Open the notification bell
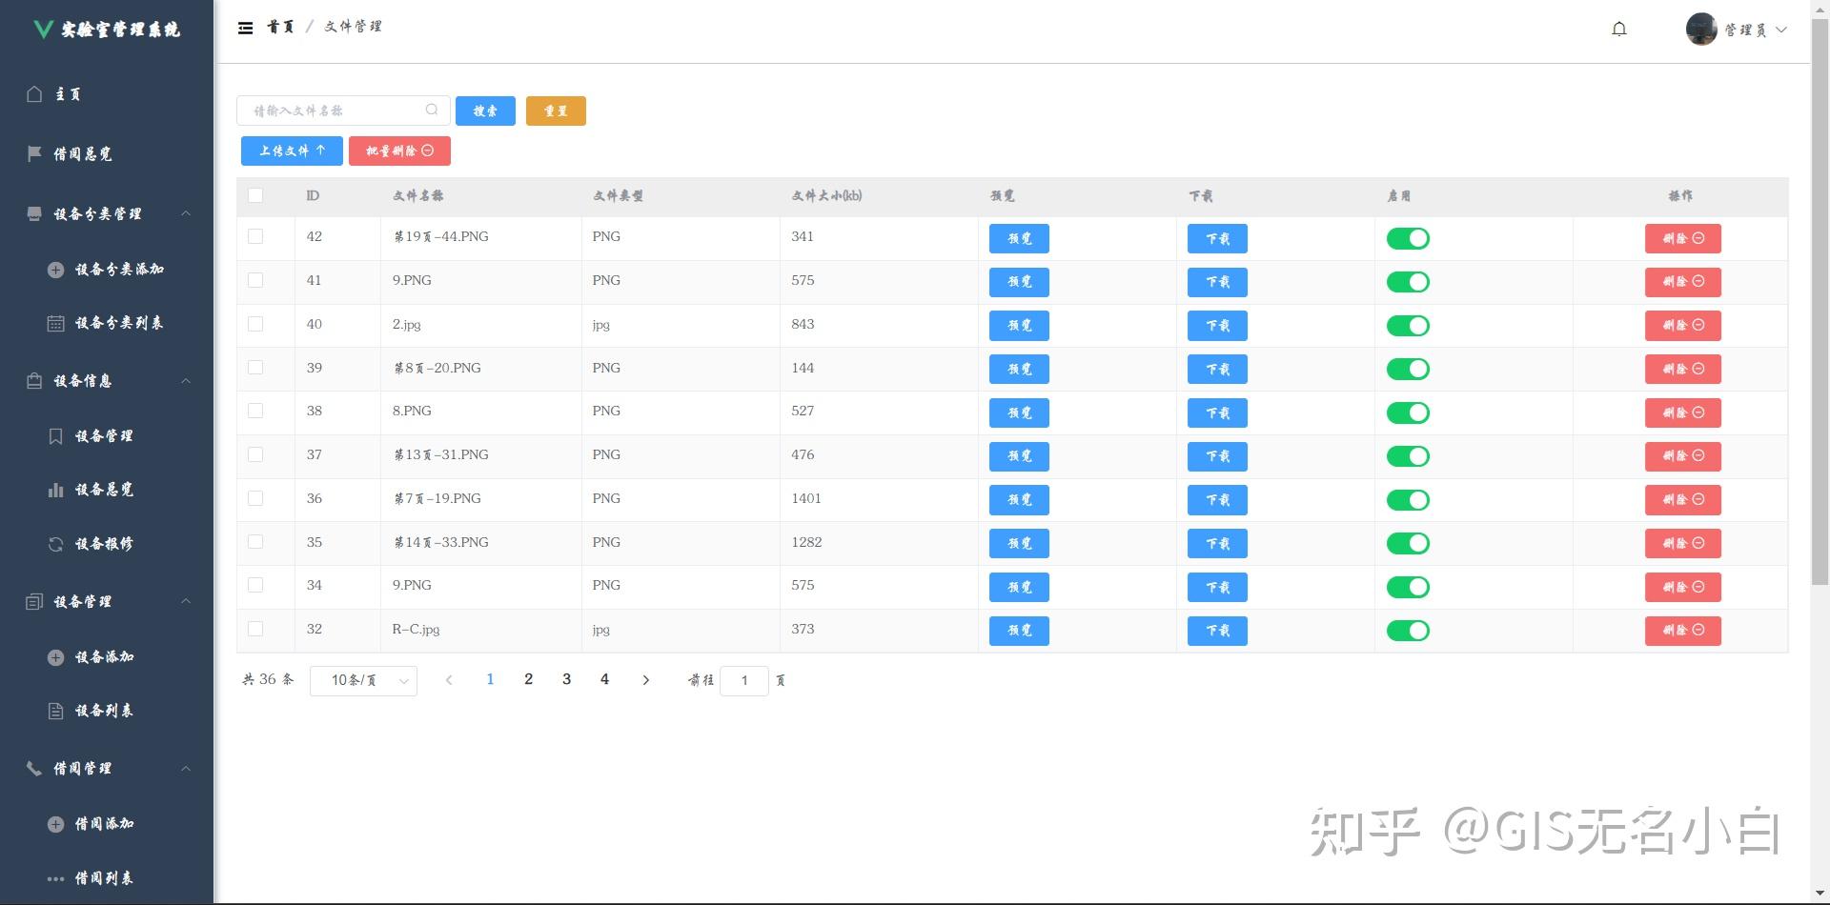Screen dimensions: 1830x905 tap(1619, 29)
